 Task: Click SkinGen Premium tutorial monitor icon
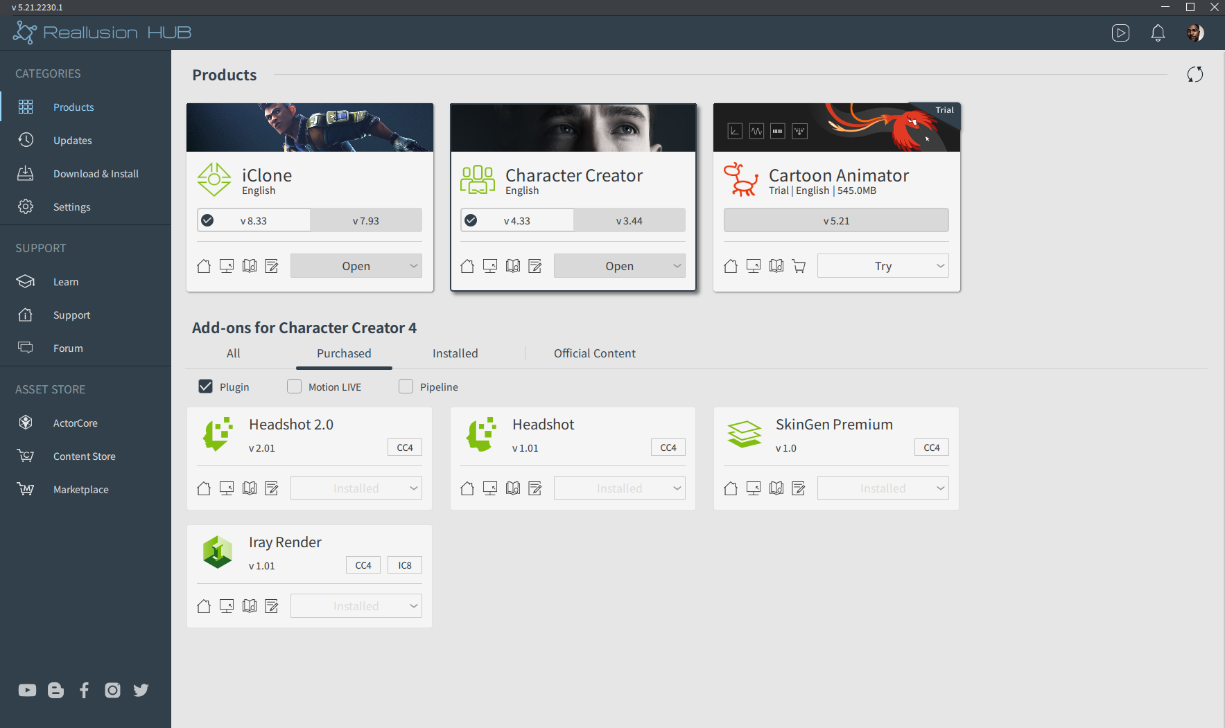754,488
